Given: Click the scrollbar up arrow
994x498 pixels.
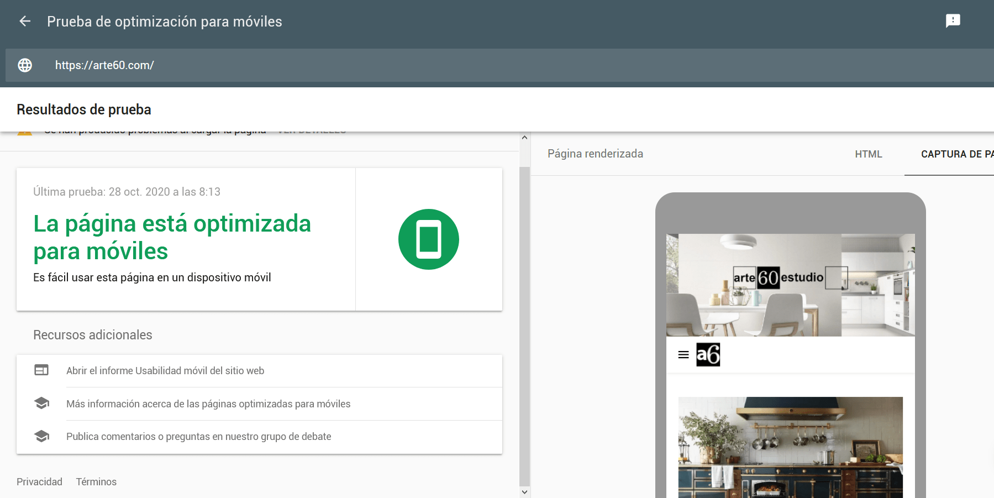Looking at the screenshot, I should [x=524, y=138].
